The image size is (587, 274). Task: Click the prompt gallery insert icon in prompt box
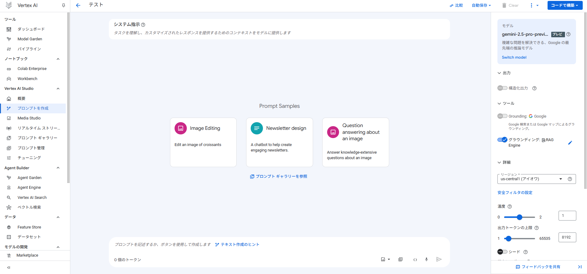pos(401,259)
